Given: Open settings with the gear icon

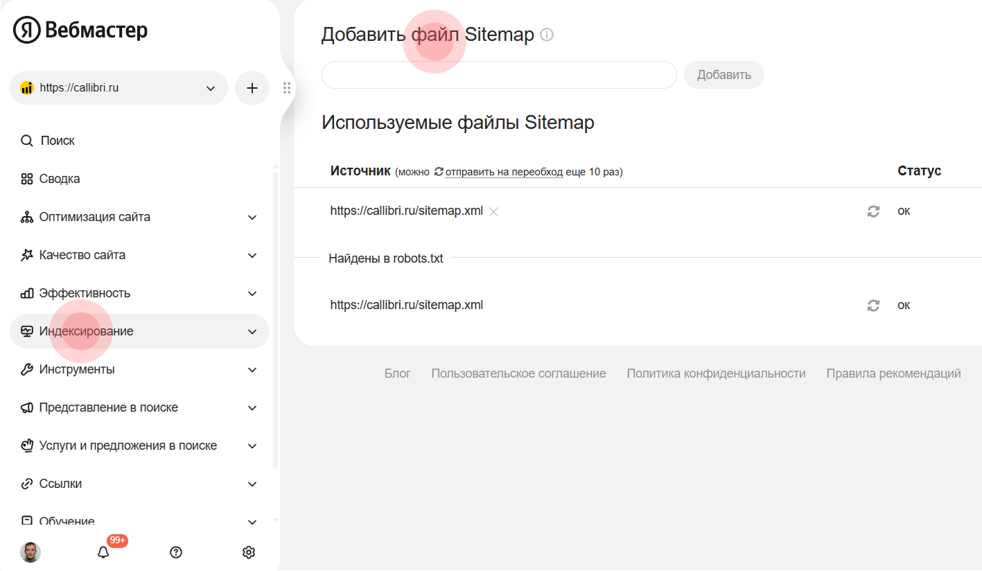Looking at the screenshot, I should pyautogui.click(x=248, y=552).
